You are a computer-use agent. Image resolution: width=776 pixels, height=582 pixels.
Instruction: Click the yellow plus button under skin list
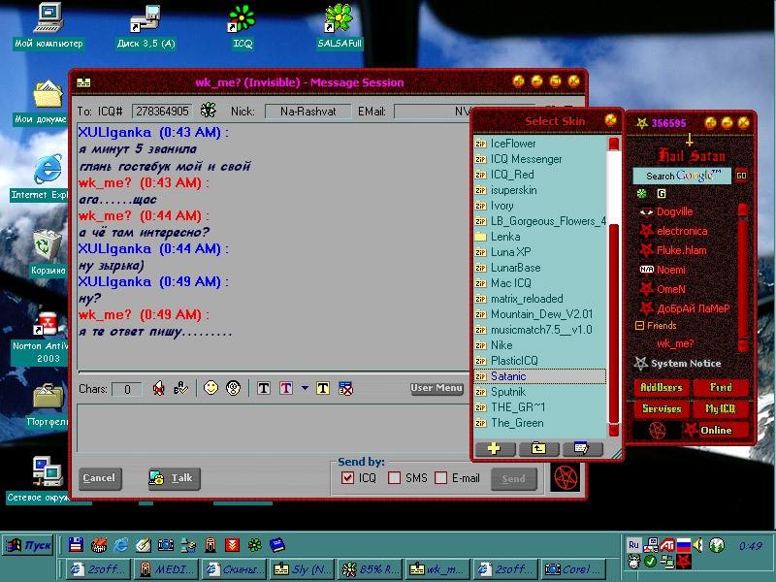pyautogui.click(x=495, y=448)
